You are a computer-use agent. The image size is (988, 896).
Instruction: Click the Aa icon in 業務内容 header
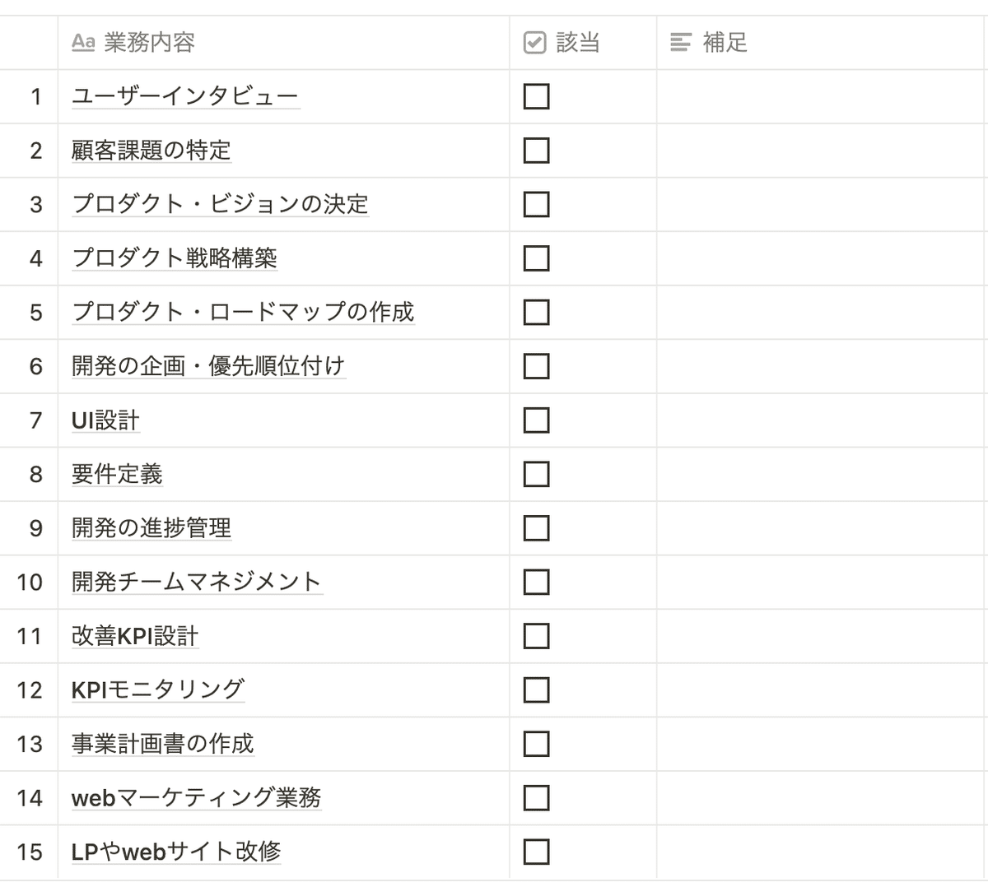pyautogui.click(x=83, y=42)
